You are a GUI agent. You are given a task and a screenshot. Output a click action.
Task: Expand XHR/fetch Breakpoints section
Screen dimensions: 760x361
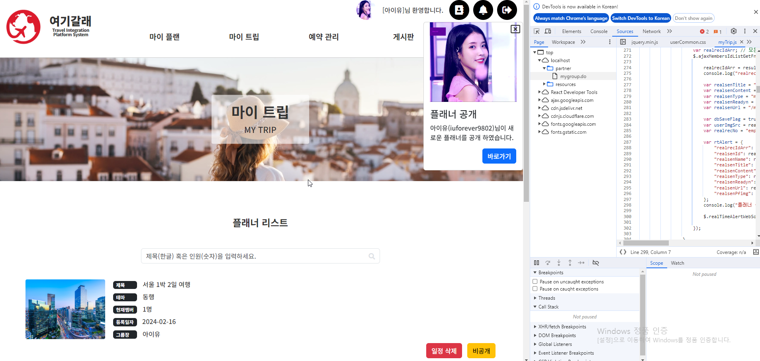coord(535,327)
